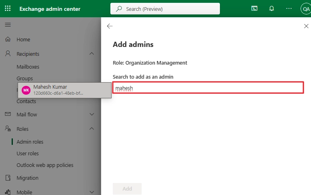Focus the admin search field containing mahesh
This screenshot has width=311, height=195.
[x=208, y=87]
